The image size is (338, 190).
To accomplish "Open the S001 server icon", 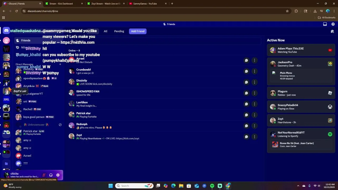I will (x=6, y=99).
